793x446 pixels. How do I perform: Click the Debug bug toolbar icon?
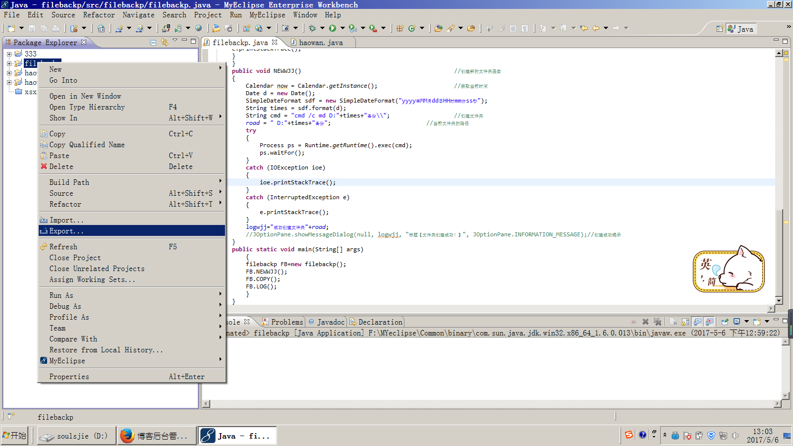pos(312,28)
